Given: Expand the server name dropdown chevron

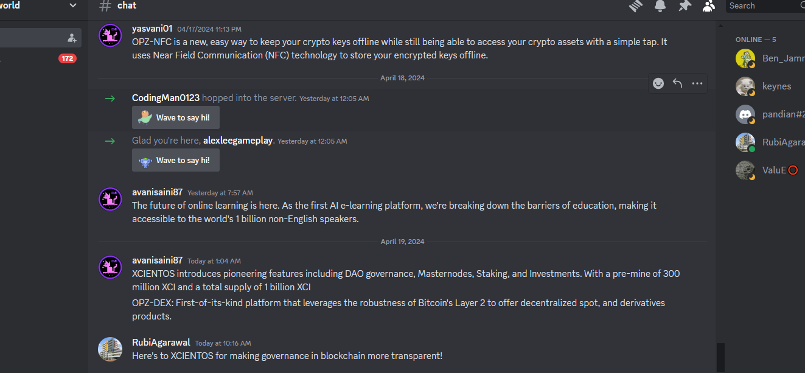Looking at the screenshot, I should [x=73, y=5].
